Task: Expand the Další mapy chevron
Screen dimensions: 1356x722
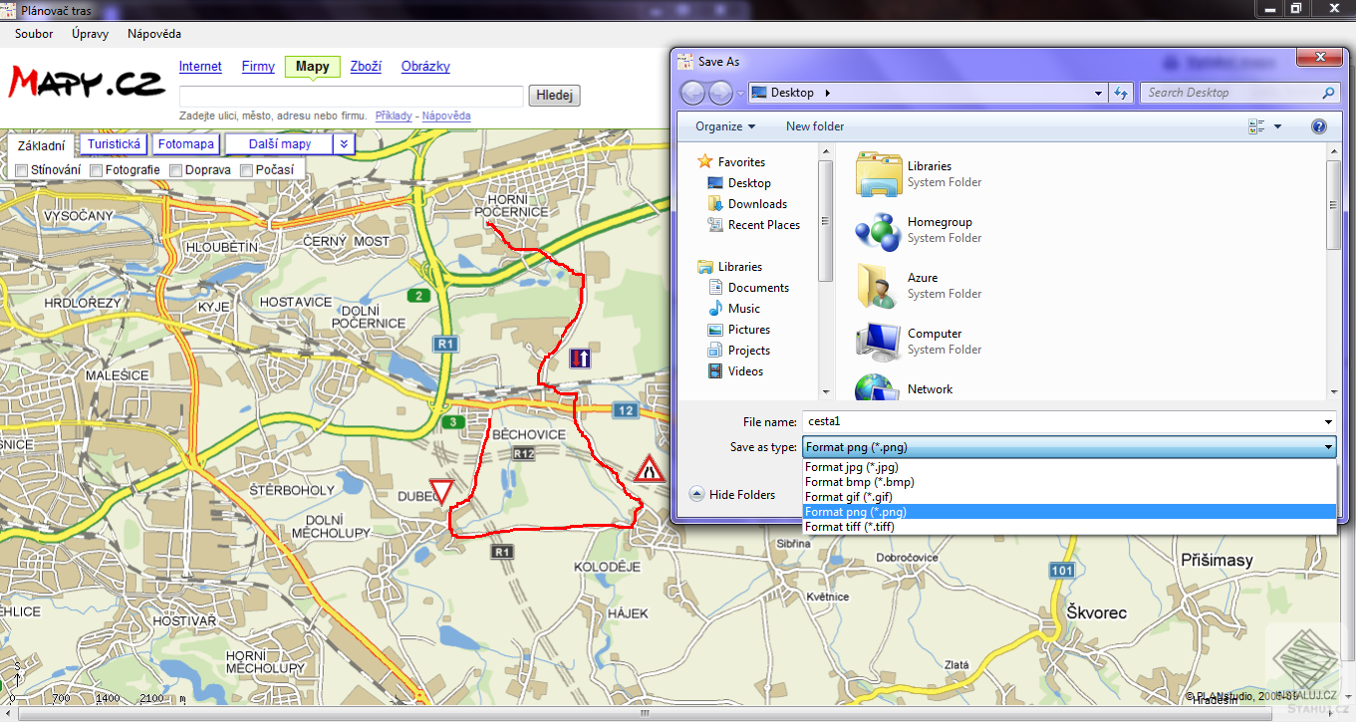Action: click(343, 143)
